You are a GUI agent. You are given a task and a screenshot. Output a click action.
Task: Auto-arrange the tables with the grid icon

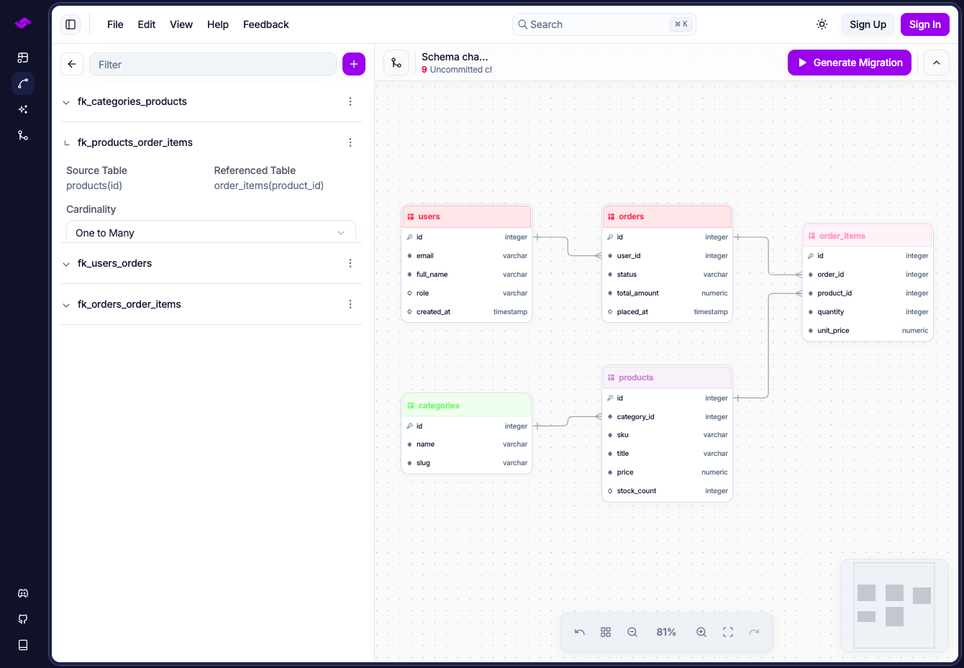point(606,632)
